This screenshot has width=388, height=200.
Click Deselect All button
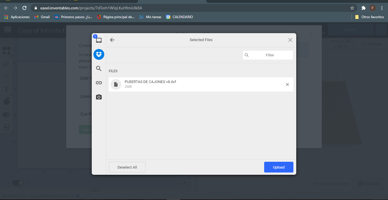(x=127, y=167)
